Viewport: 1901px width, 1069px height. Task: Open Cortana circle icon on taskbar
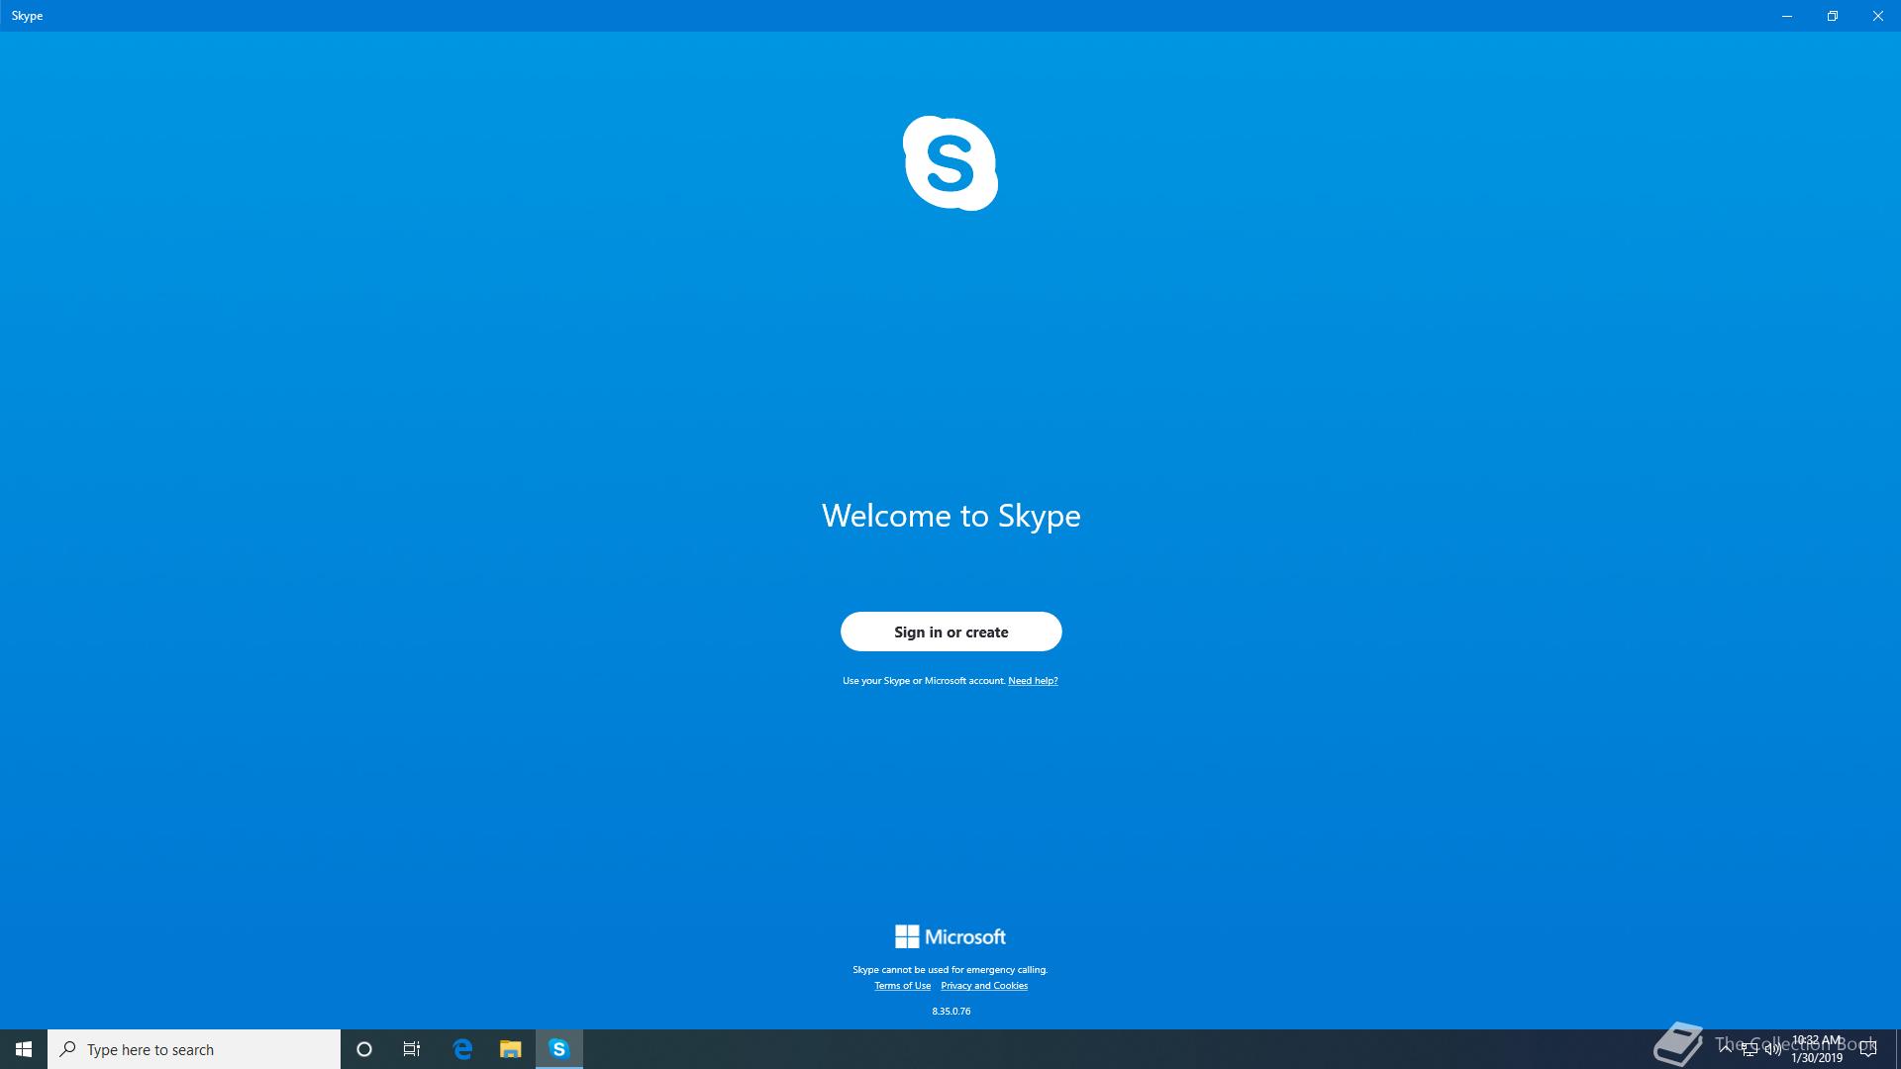[x=364, y=1049]
